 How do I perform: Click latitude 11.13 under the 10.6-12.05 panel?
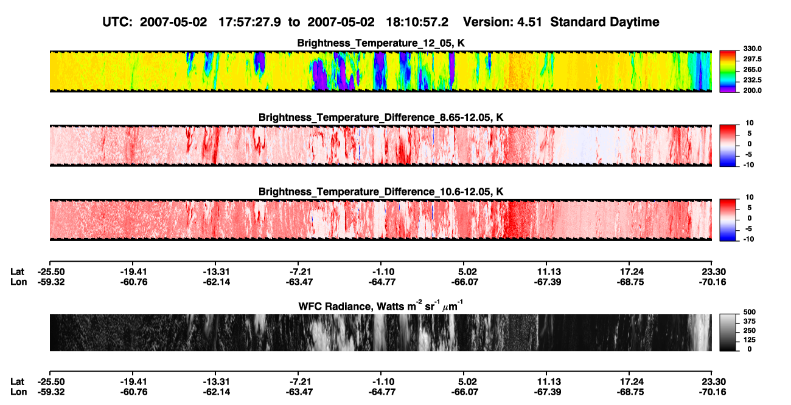tap(548, 271)
